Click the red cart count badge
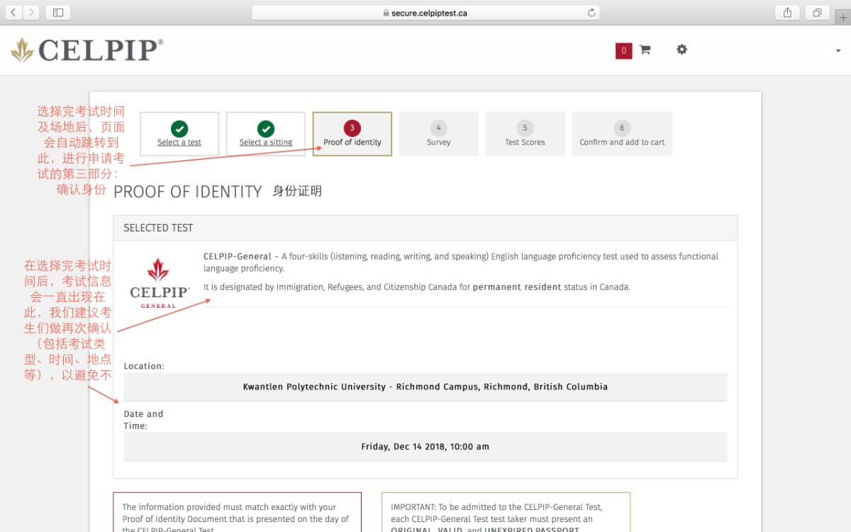 point(623,50)
